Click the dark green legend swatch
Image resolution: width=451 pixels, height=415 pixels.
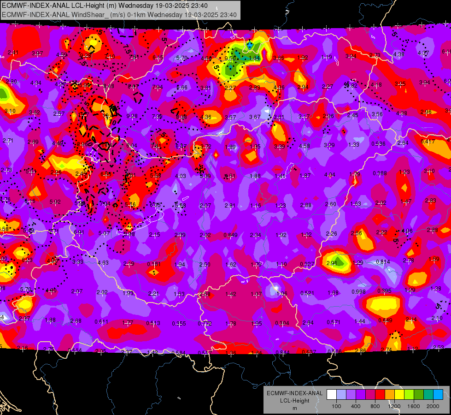pyautogui.click(x=418, y=395)
